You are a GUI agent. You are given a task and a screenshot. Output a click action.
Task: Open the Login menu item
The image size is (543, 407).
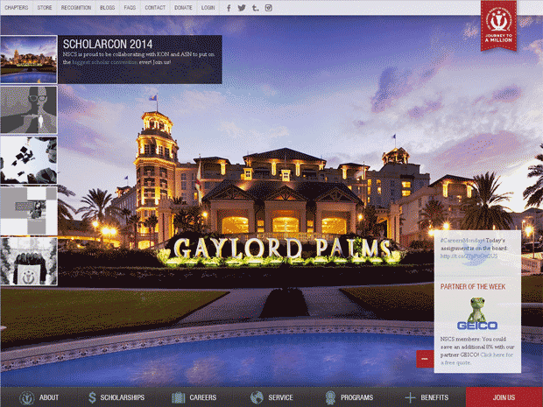pyautogui.click(x=208, y=8)
